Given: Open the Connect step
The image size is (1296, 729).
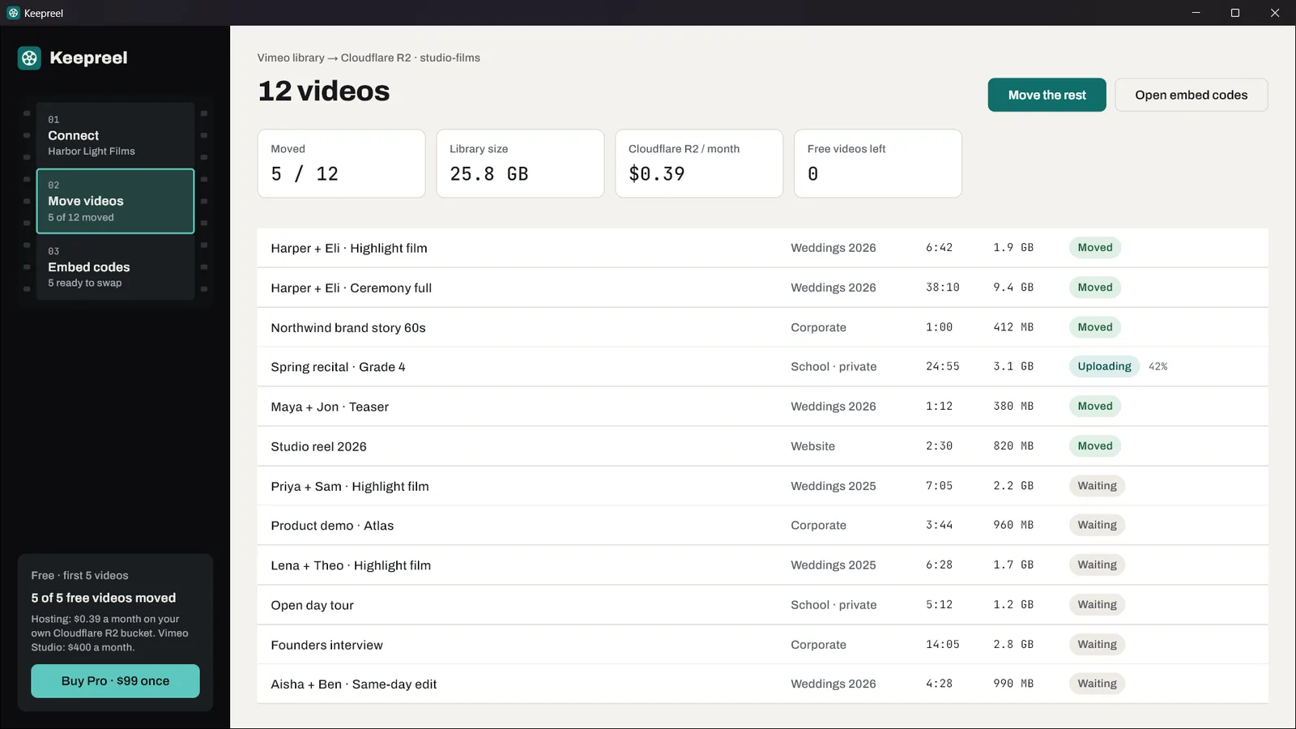Looking at the screenshot, I should point(115,134).
